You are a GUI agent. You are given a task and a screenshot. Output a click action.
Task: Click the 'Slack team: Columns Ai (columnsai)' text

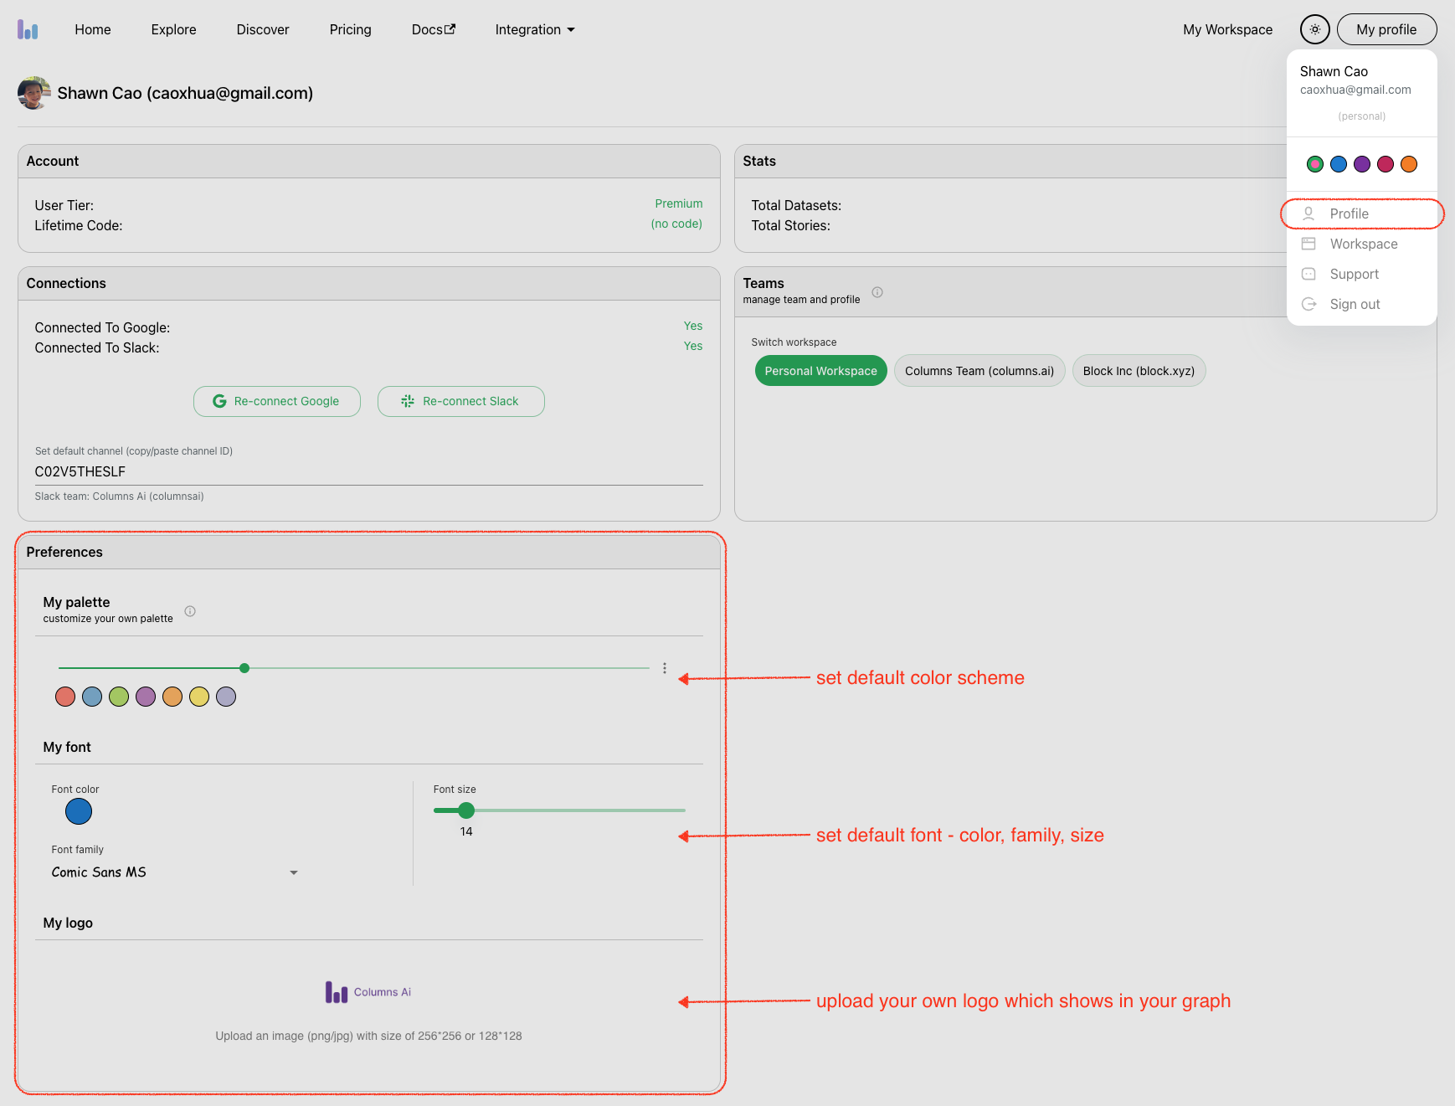(120, 496)
